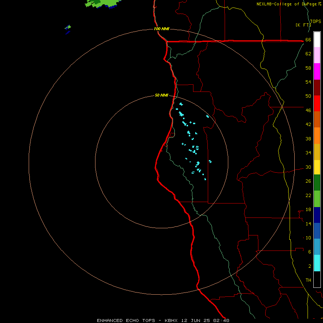
Task: Click the black TH legend swatch
Action: click(x=317, y=279)
